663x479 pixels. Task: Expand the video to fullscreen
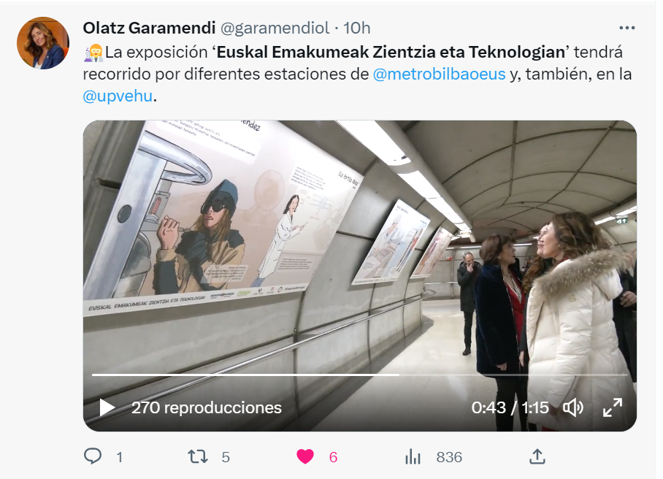point(613,407)
